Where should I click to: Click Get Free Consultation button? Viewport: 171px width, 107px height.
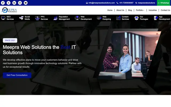click(x=17, y=75)
